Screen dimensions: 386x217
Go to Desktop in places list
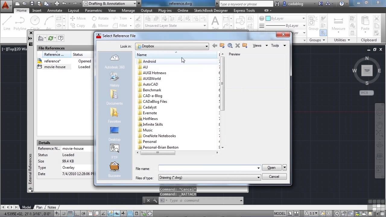click(115, 134)
